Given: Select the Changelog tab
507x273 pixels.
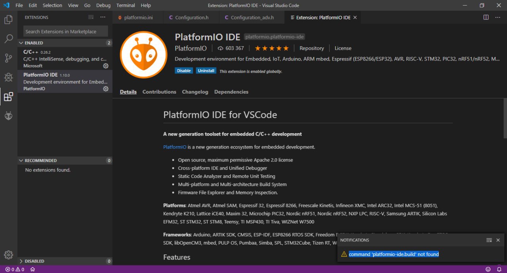Looking at the screenshot, I should pos(195,92).
